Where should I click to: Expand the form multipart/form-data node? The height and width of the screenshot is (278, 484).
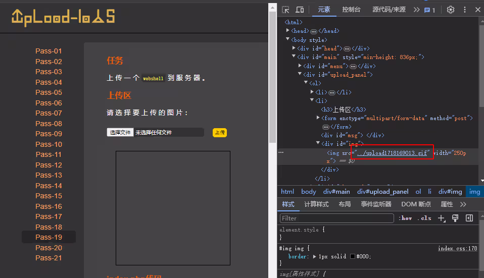pos(318,118)
